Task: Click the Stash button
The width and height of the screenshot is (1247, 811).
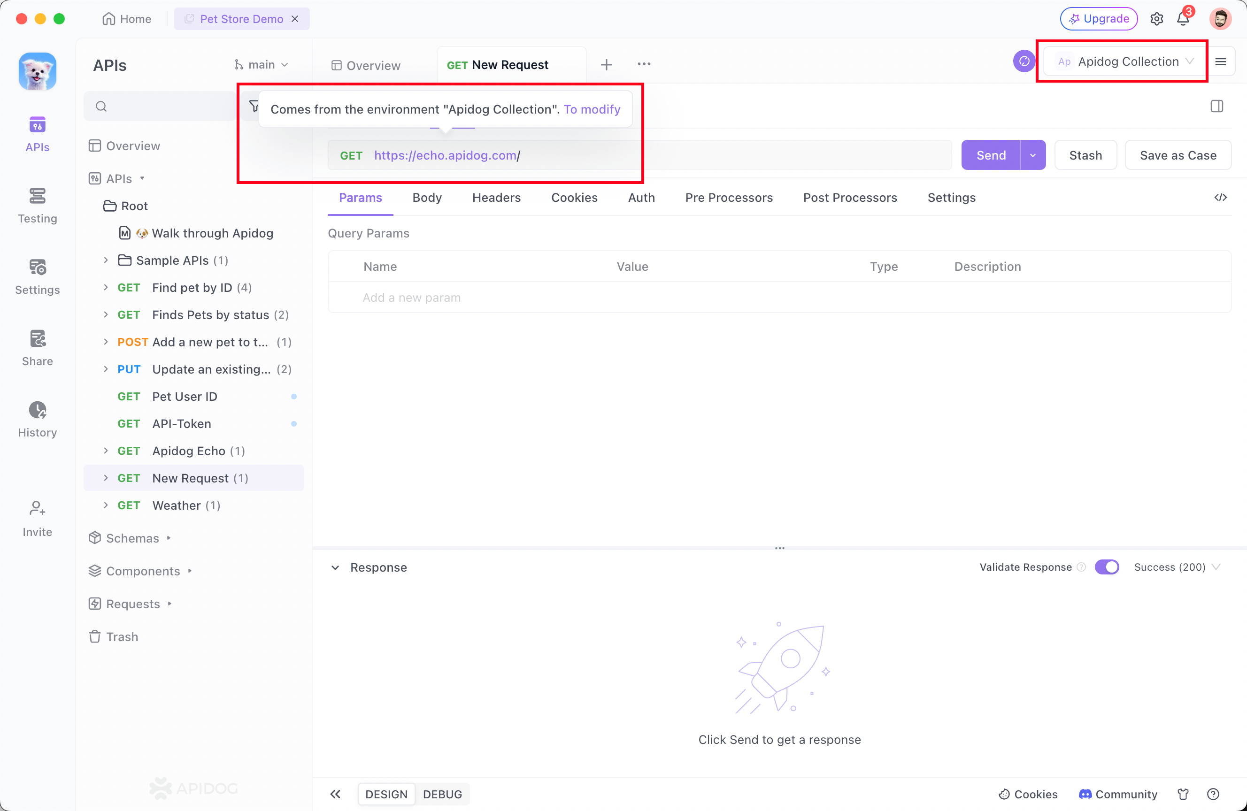Action: (x=1085, y=155)
